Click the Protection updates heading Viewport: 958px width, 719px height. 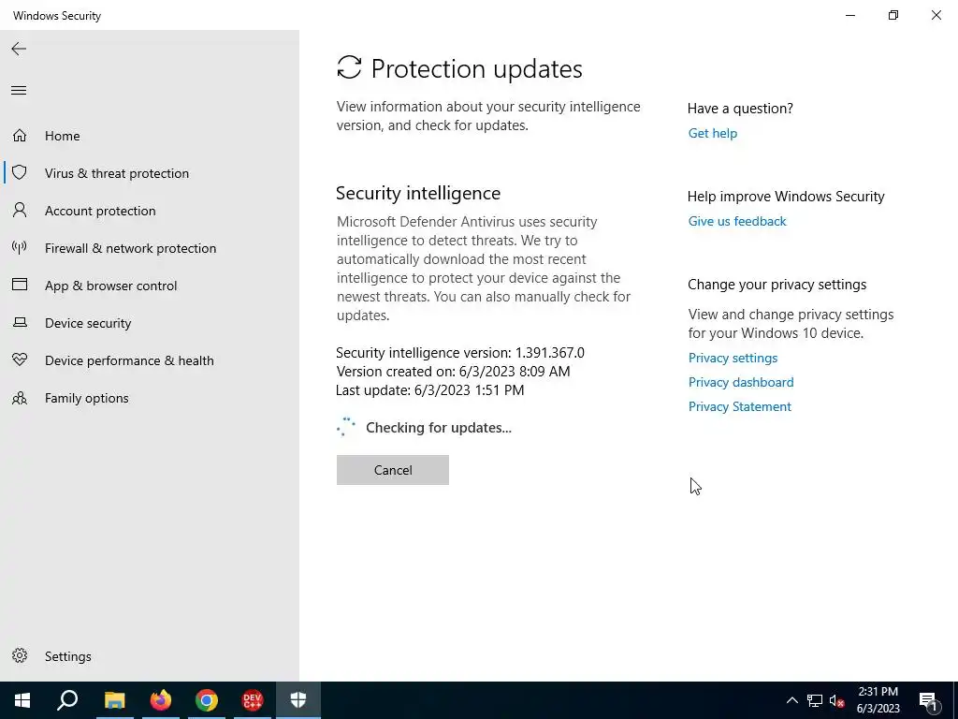476,68
